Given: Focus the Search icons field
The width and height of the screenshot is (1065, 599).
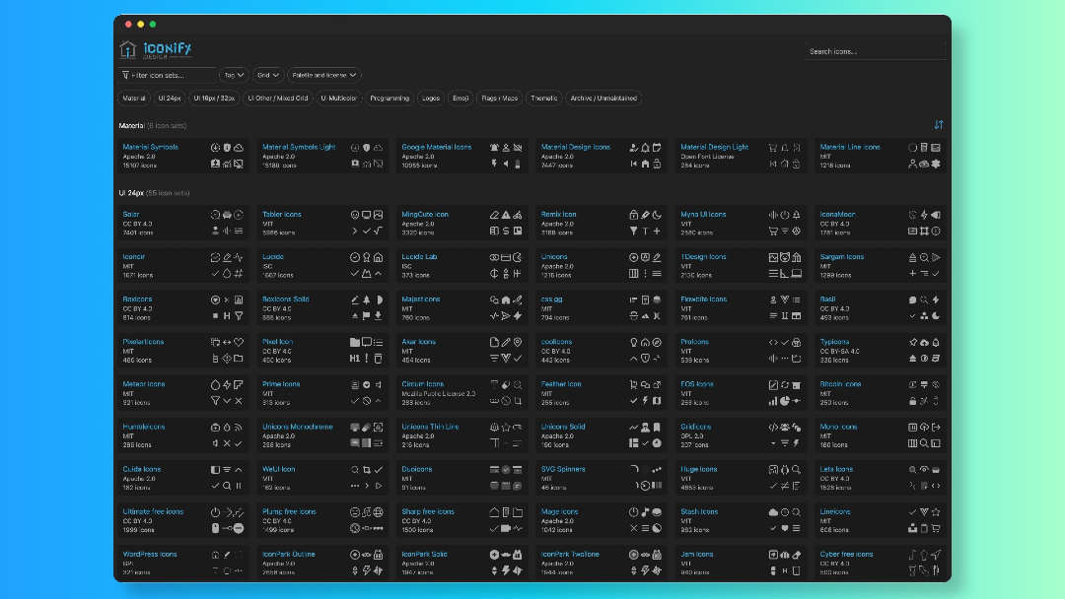Looking at the screenshot, I should tap(875, 51).
